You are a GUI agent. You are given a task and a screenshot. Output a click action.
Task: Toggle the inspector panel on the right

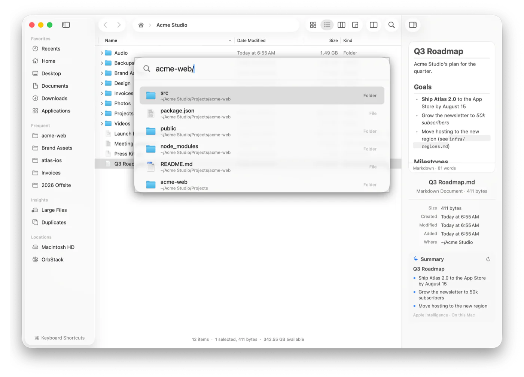tap(413, 25)
